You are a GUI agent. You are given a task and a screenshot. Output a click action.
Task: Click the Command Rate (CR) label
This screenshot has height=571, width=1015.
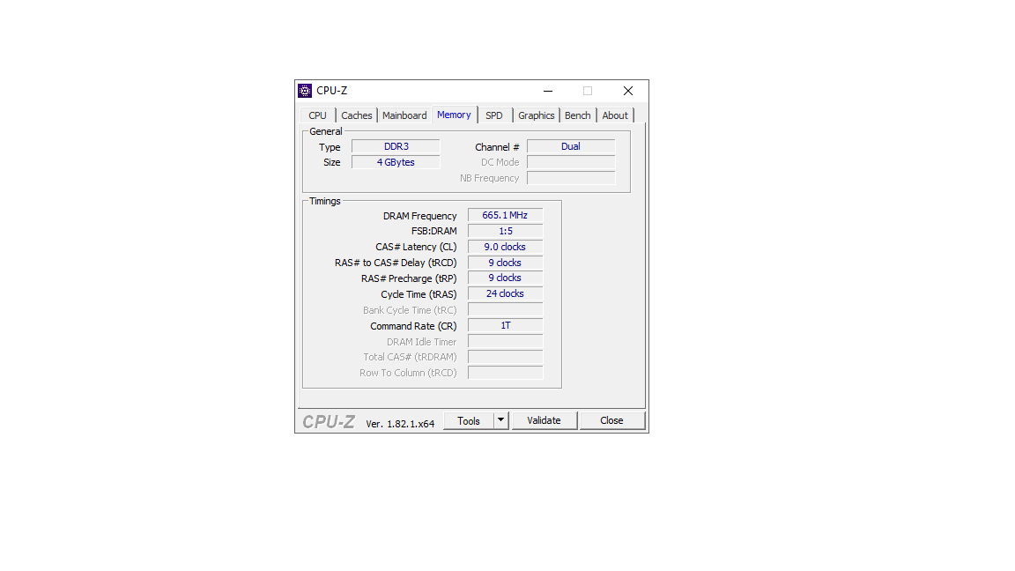click(x=413, y=326)
